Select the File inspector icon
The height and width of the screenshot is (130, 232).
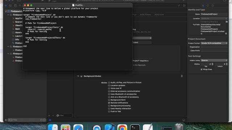coord(203,6)
